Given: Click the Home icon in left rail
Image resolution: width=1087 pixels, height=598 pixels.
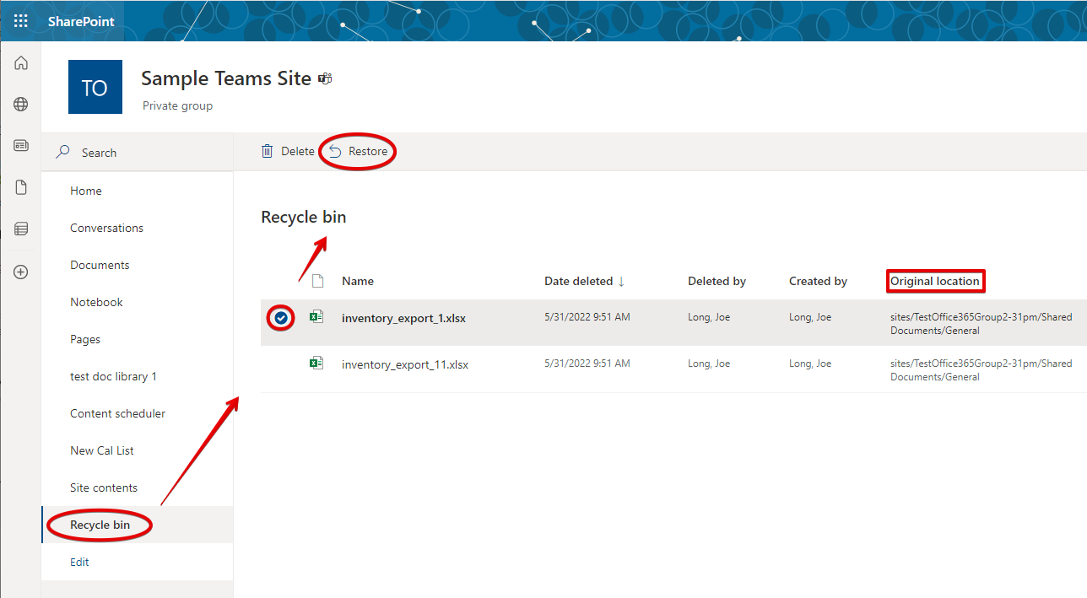Looking at the screenshot, I should [21, 63].
